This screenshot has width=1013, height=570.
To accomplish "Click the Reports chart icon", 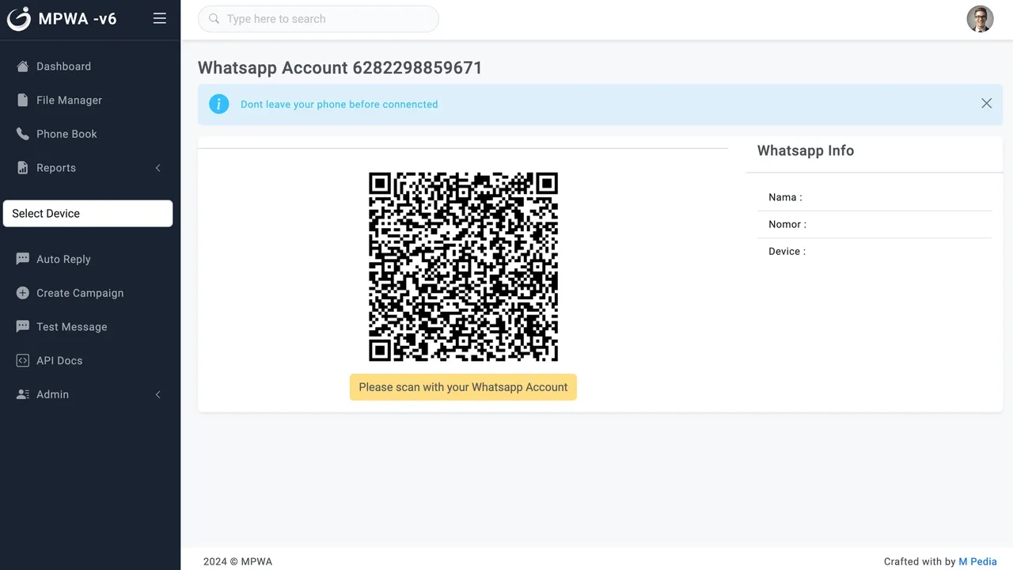I will [x=23, y=168].
